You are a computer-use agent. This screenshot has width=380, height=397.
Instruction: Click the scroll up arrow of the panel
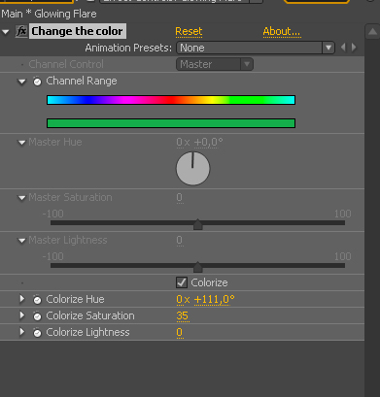point(372,32)
